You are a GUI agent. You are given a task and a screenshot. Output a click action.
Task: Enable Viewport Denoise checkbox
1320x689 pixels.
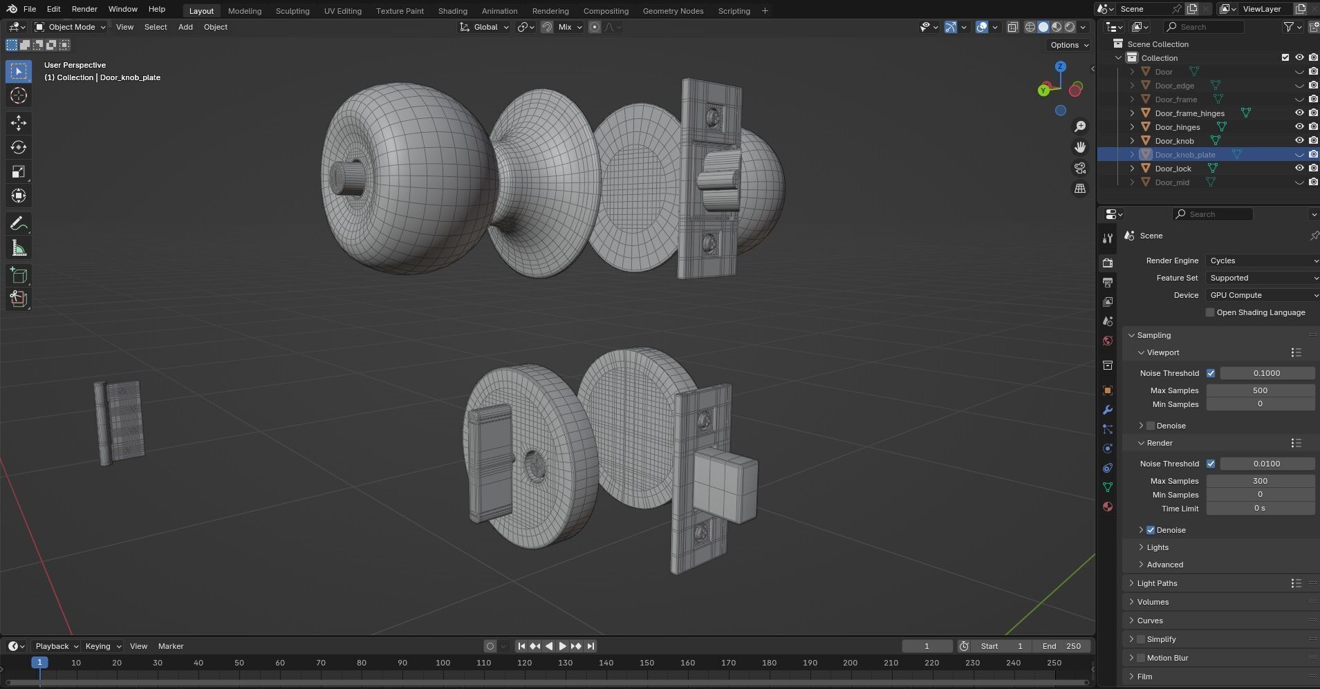tap(1151, 426)
